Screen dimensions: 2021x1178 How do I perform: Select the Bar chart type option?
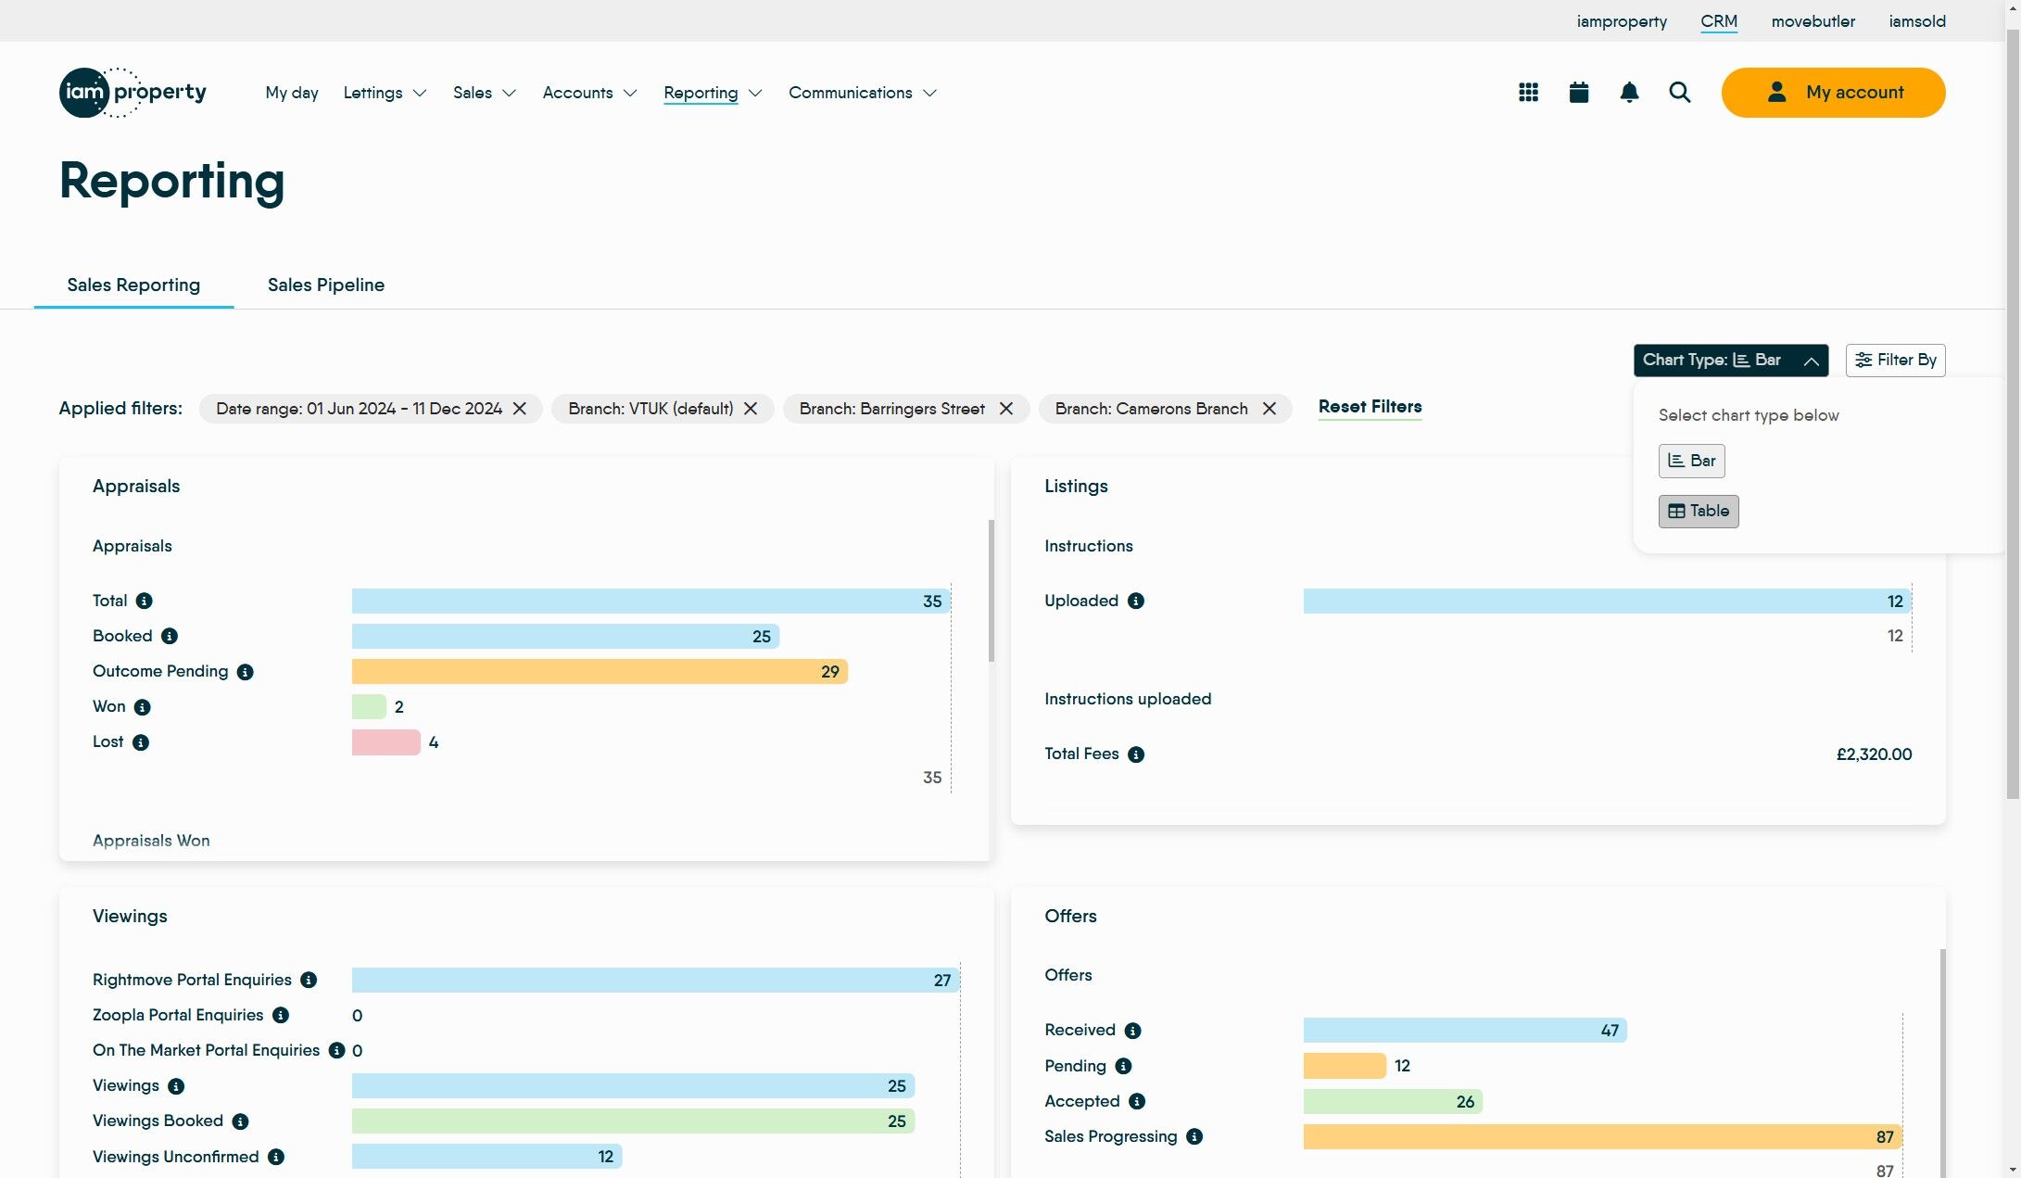coord(1691,461)
